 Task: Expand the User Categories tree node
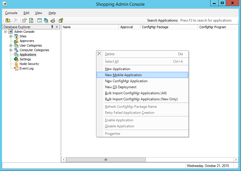pos(11,45)
